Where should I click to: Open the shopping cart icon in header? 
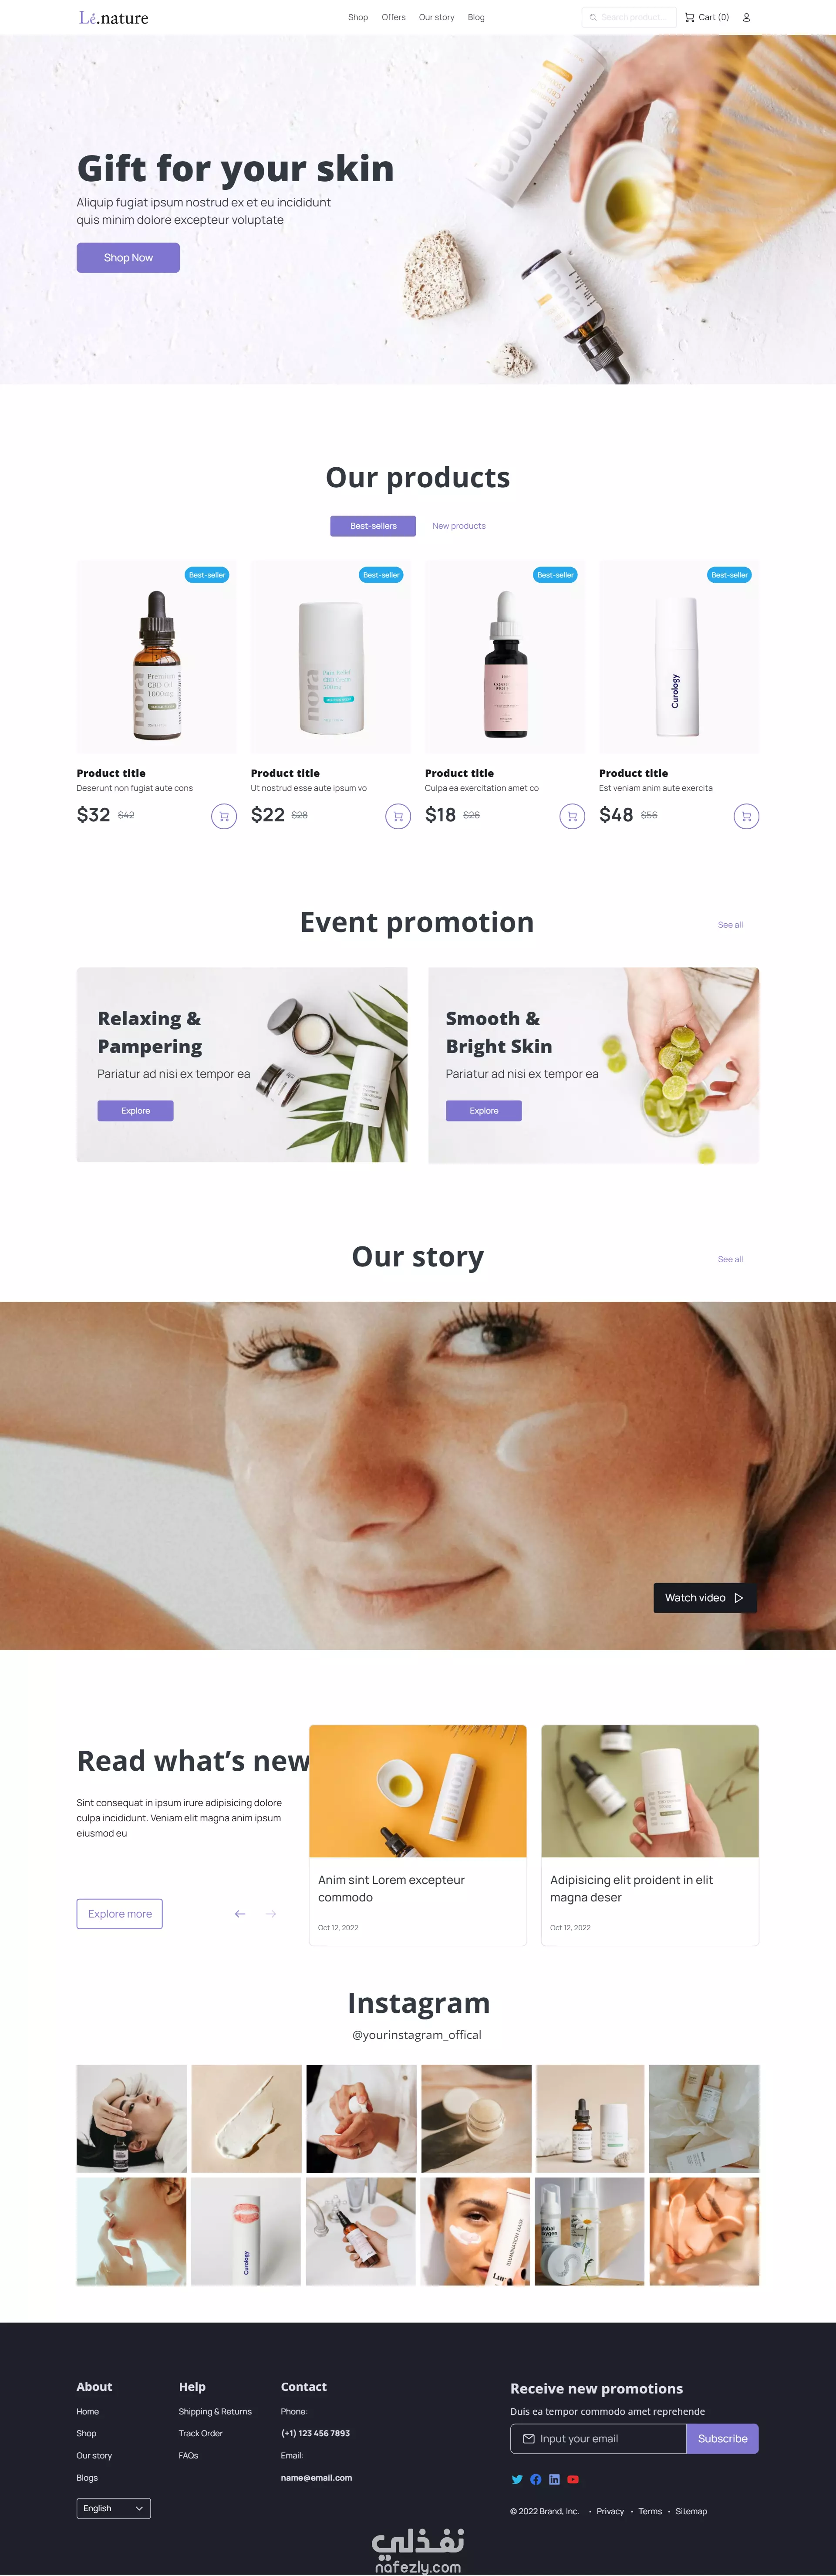(689, 17)
